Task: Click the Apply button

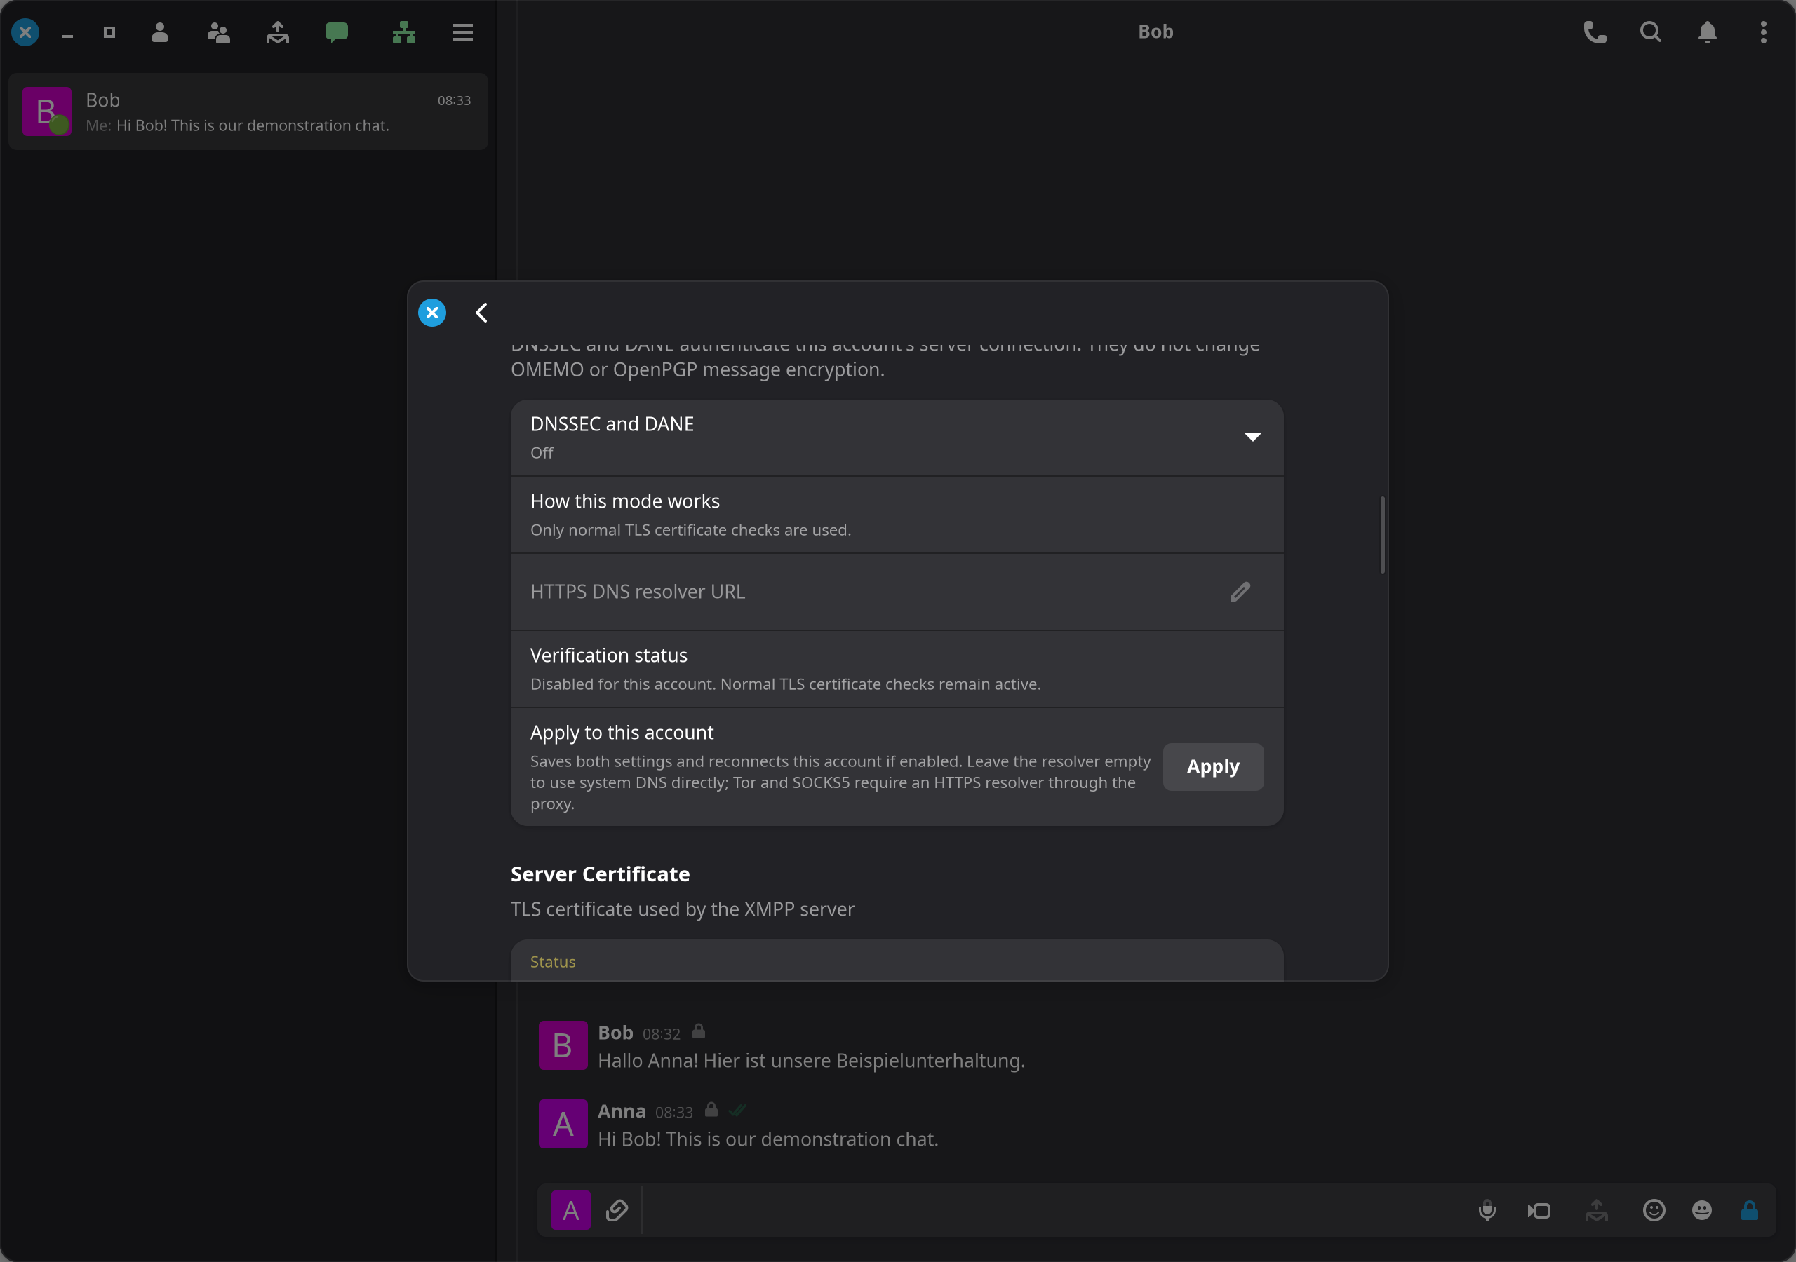Action: point(1212,766)
